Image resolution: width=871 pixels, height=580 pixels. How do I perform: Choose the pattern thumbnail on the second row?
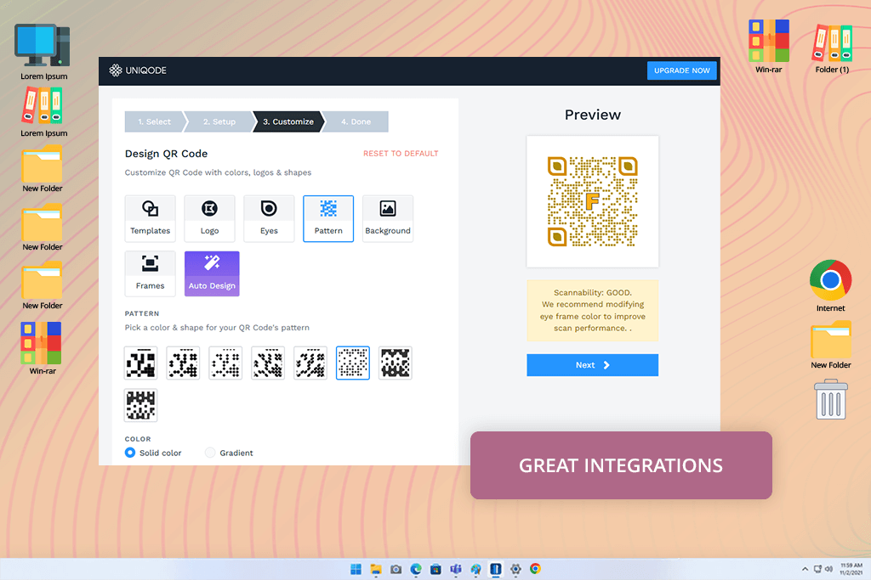click(140, 405)
